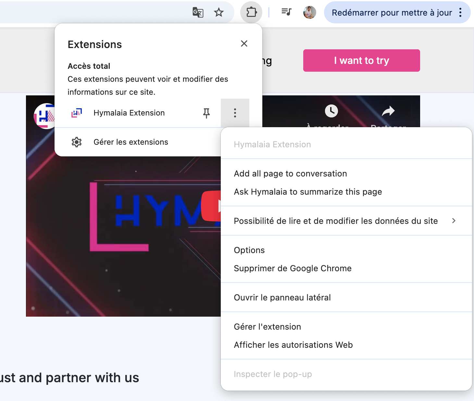Choose Gérer l'extension menu entry
This screenshot has width=474, height=401.
(346, 327)
